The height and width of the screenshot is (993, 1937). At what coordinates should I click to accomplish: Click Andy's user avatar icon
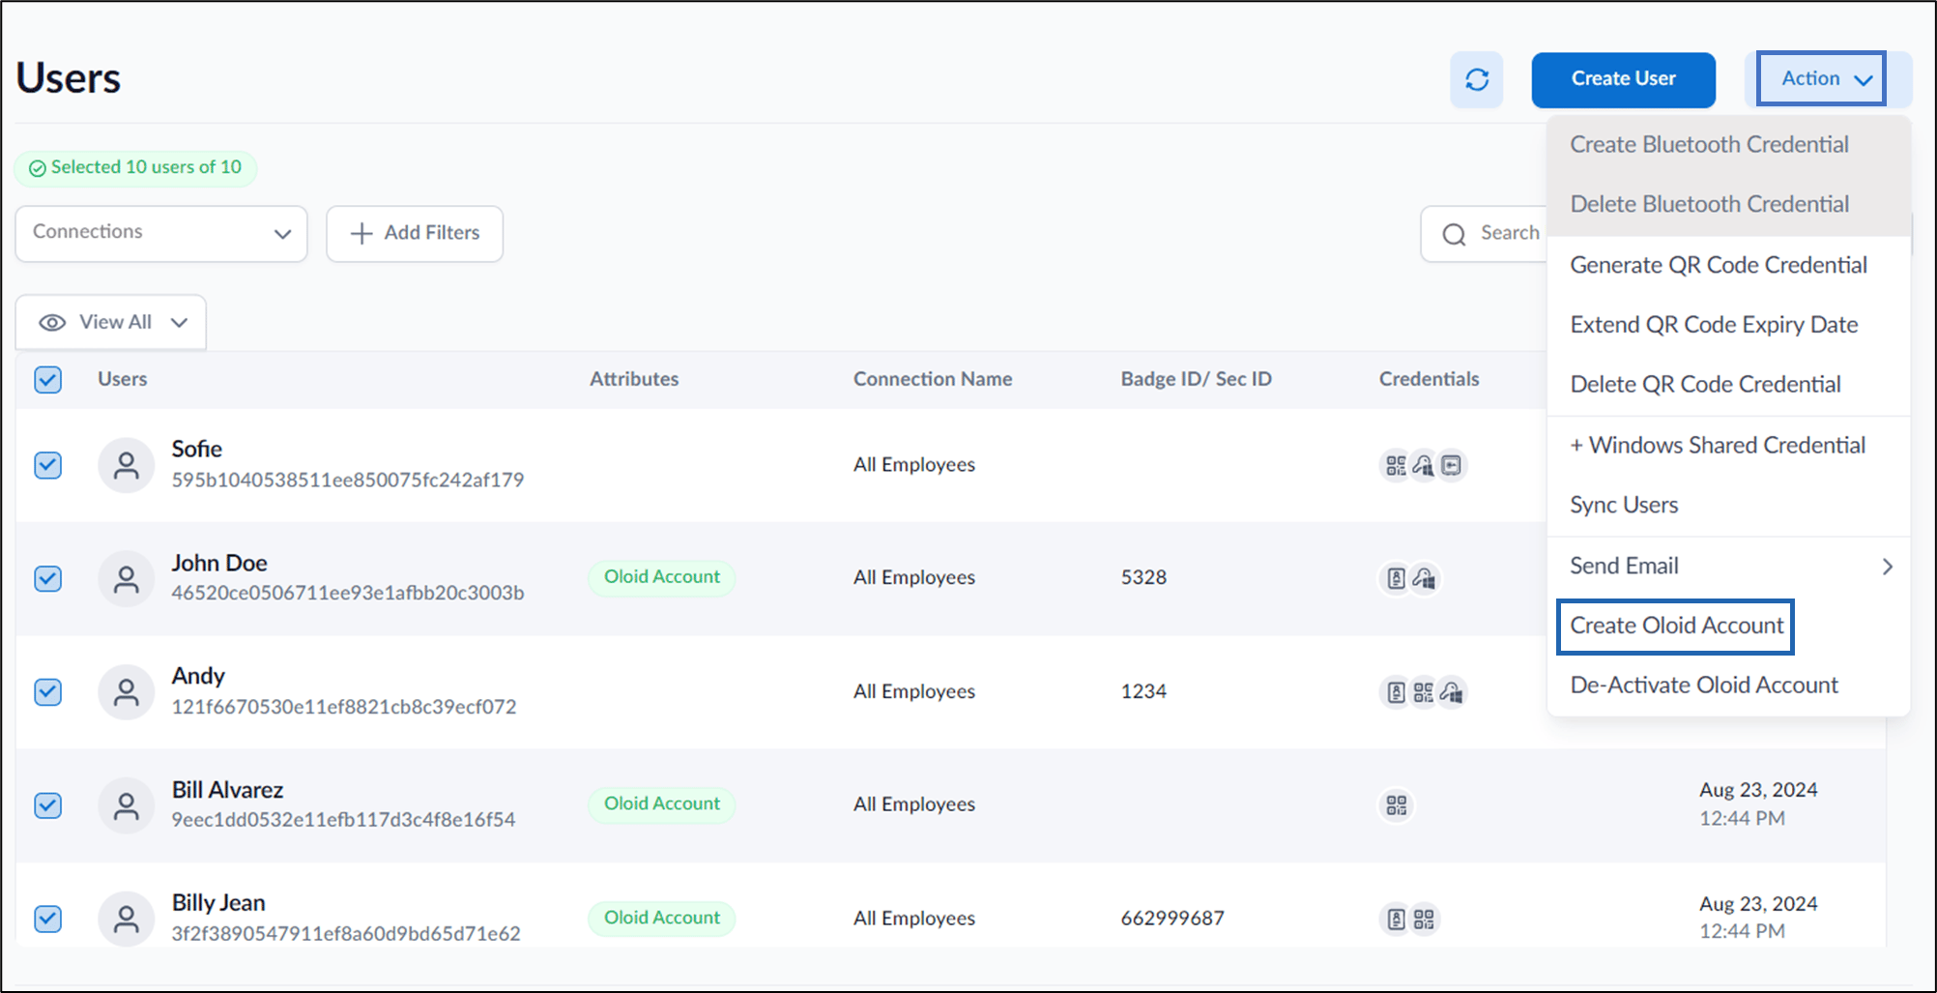127,692
